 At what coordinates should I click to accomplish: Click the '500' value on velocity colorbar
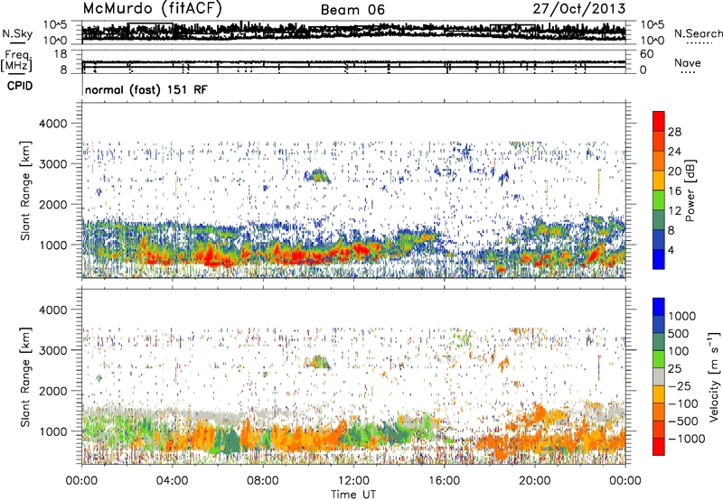point(679,333)
